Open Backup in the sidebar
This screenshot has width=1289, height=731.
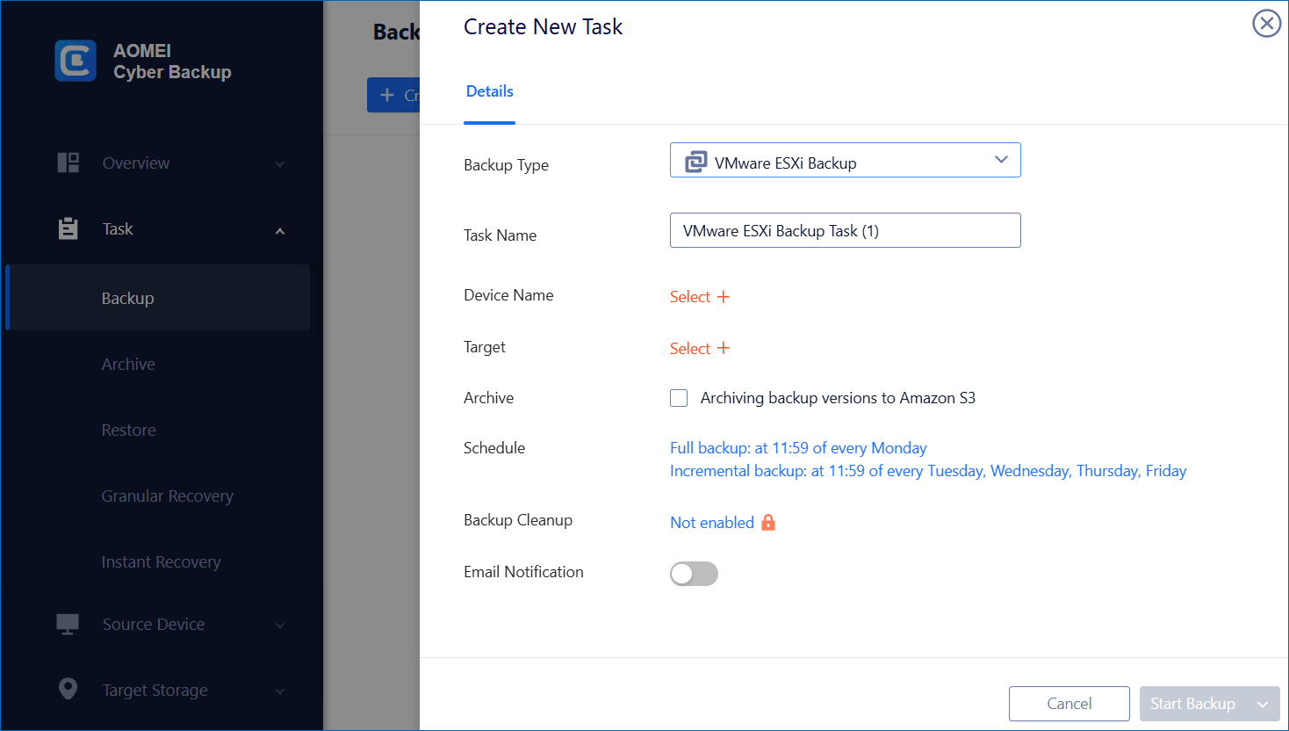pyautogui.click(x=158, y=298)
